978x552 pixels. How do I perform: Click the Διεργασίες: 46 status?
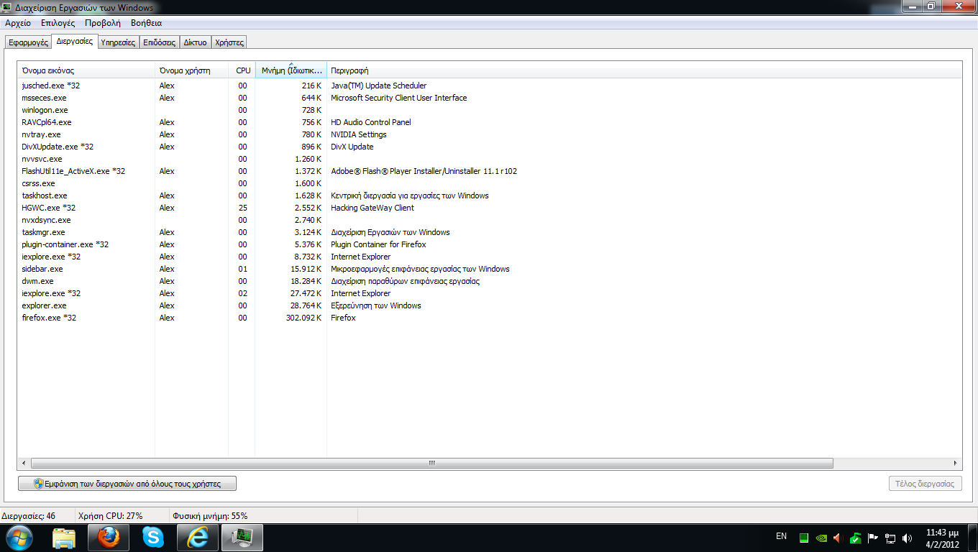pyautogui.click(x=28, y=516)
